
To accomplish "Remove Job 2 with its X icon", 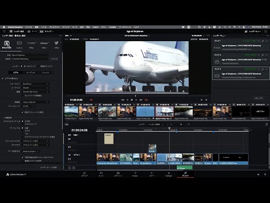I will pyautogui.click(x=267, y=55).
